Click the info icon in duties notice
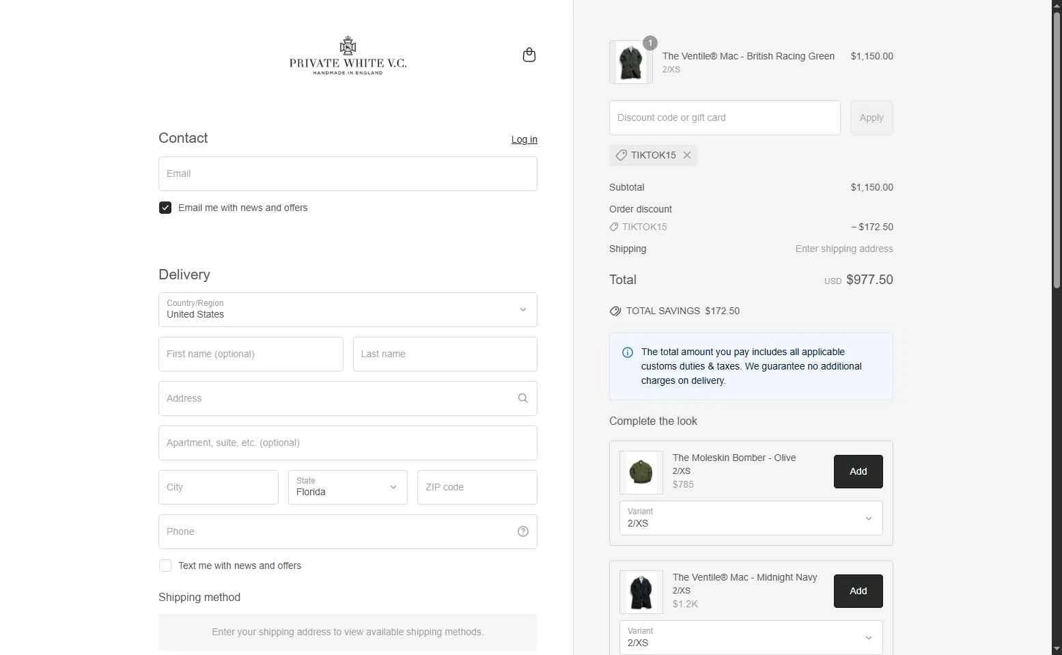 click(x=628, y=352)
